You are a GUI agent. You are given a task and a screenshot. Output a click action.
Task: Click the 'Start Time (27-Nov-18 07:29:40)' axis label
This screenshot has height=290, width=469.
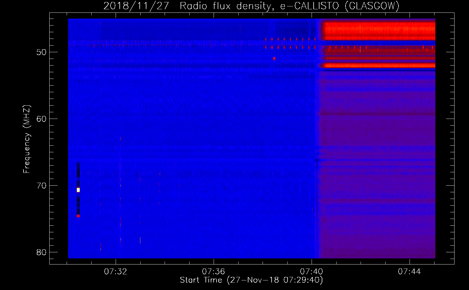[251, 280]
